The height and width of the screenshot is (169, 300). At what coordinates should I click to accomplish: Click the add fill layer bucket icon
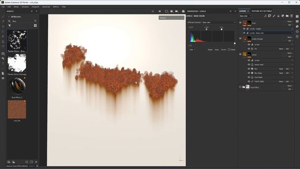click(x=278, y=16)
